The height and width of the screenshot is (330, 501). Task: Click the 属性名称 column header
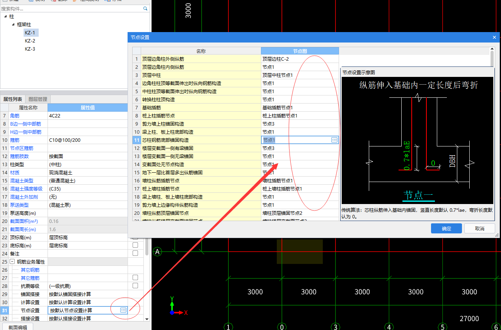[x=28, y=107]
